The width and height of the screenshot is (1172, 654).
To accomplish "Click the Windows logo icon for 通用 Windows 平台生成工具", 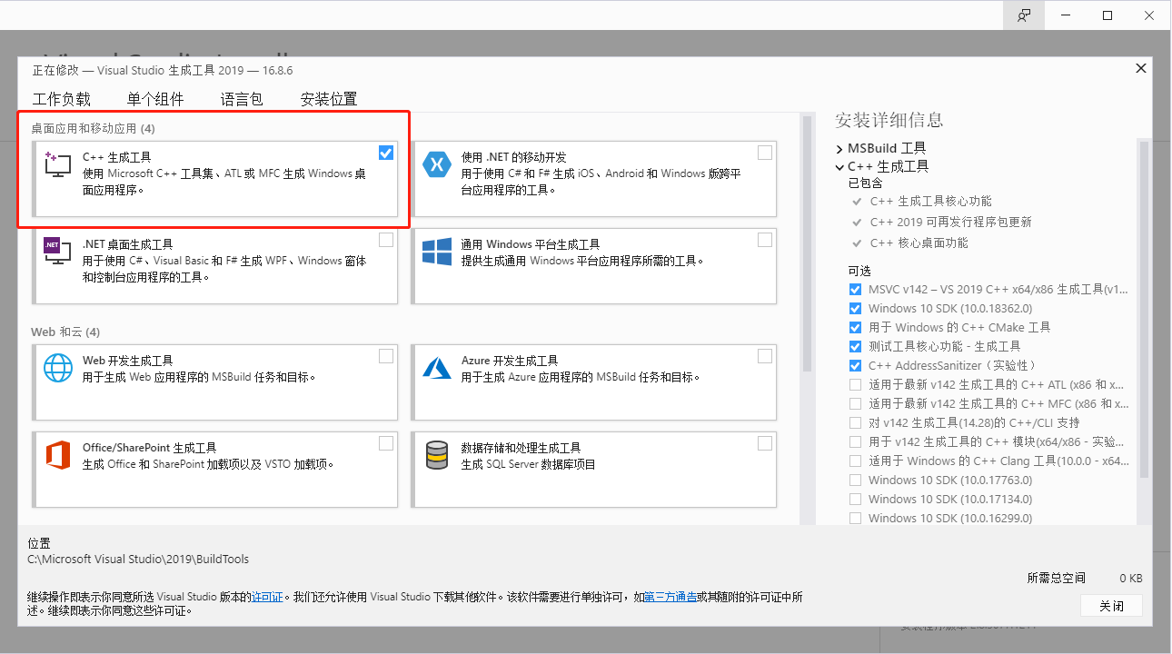I will [x=437, y=252].
